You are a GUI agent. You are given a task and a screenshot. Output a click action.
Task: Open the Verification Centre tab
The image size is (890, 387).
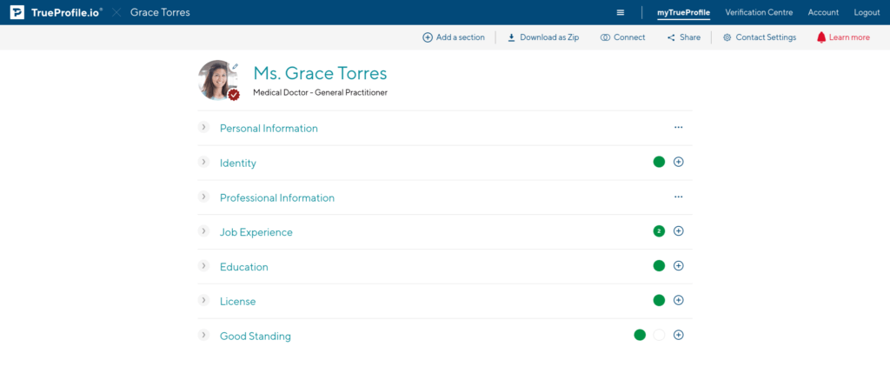tap(759, 12)
